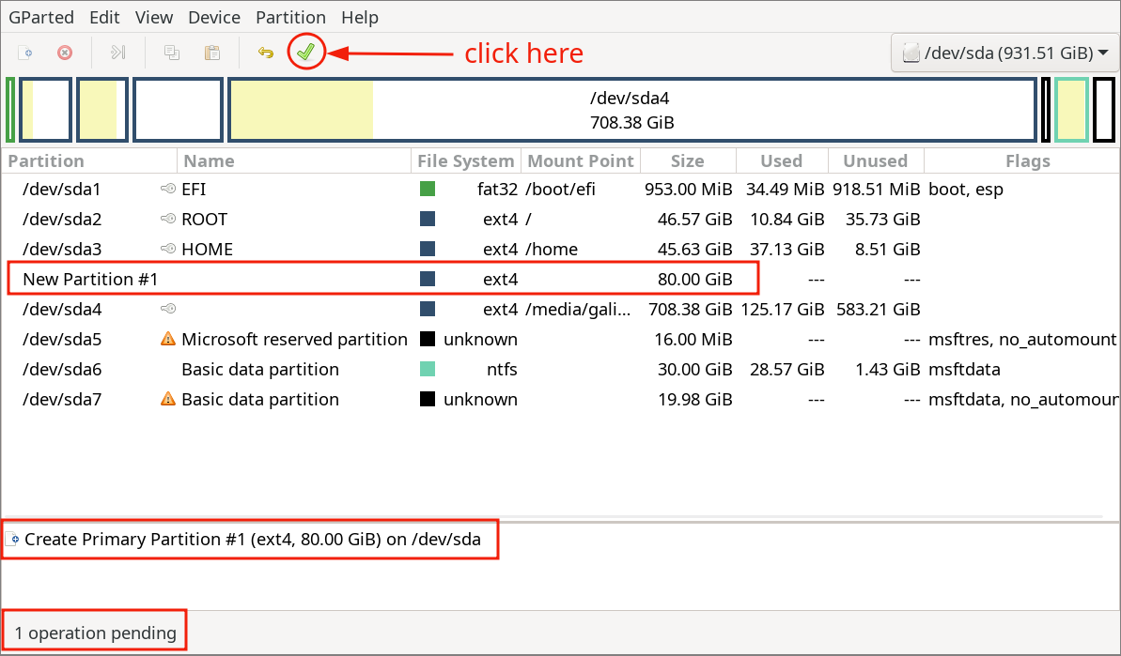Click the ntfs teal color swatch on /dev/sda6
Image resolution: width=1121 pixels, height=656 pixels.
click(428, 369)
